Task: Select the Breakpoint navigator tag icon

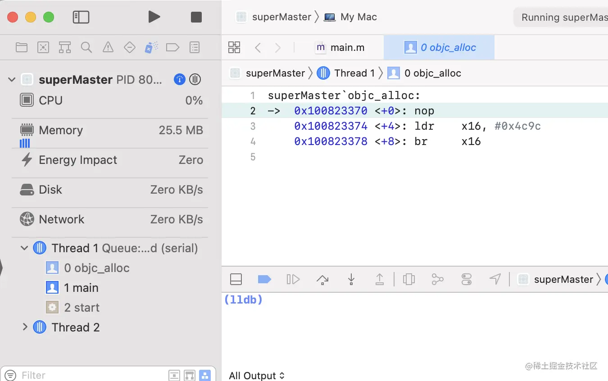Action: pos(172,47)
